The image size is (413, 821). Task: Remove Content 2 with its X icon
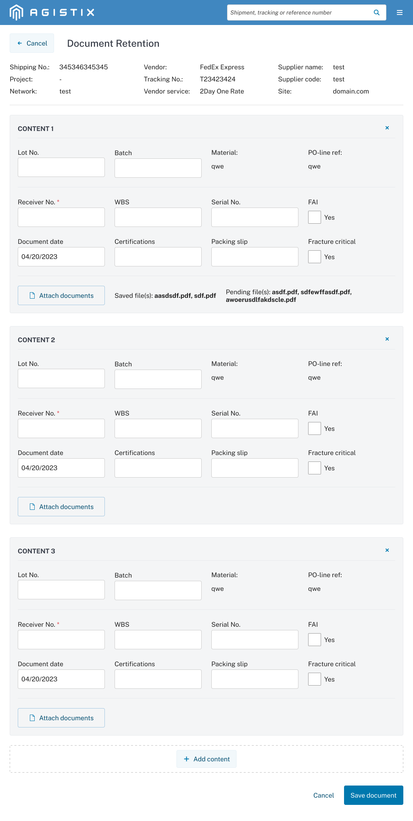(x=387, y=339)
